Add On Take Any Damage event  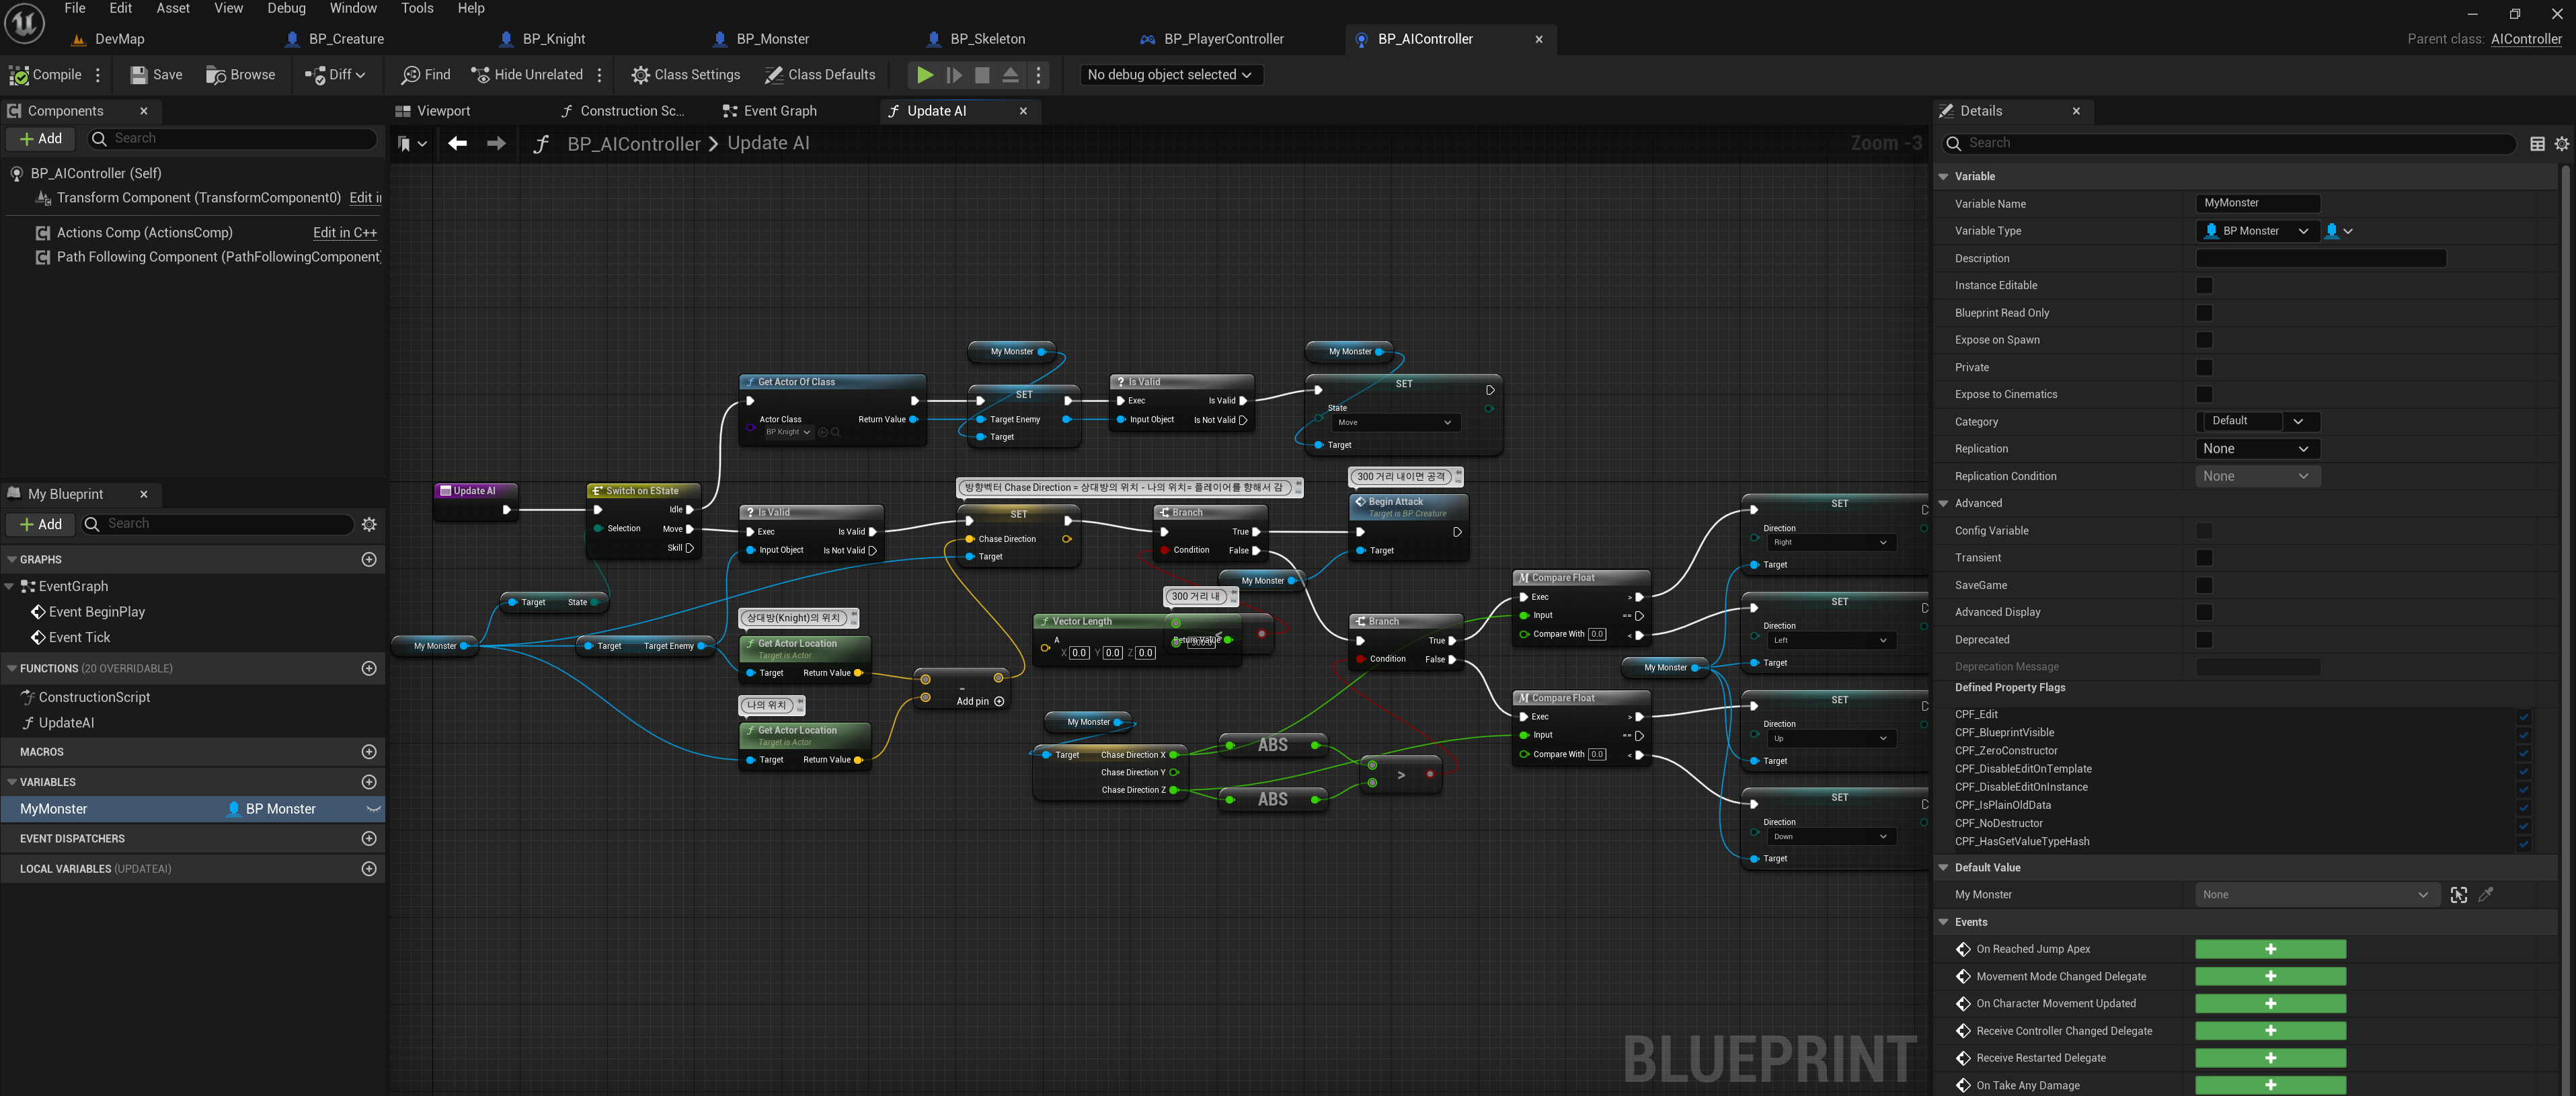[2269, 1086]
